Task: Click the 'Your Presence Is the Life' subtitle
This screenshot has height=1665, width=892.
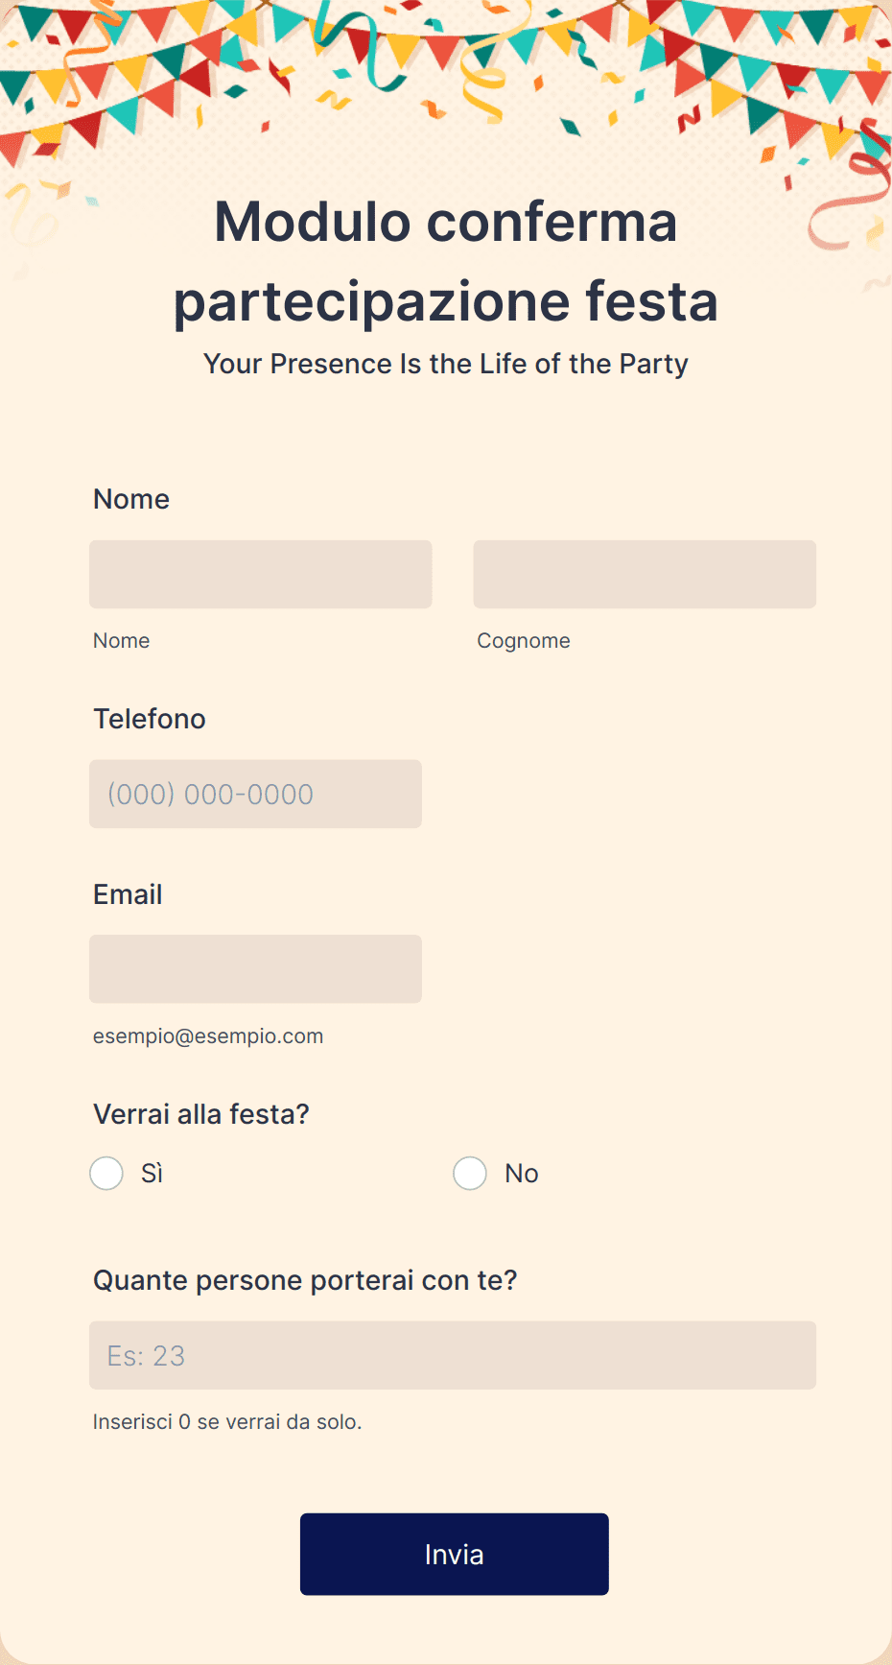Action: pyautogui.click(x=446, y=364)
